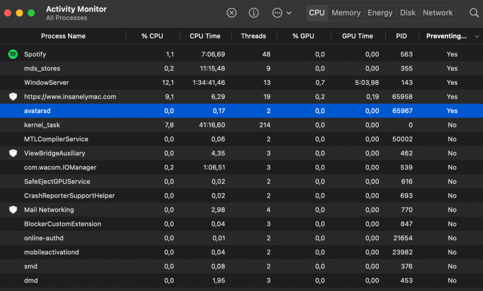Viewport: 483px width, 291px height.
Task: Click the stop process X icon
Action: [231, 13]
